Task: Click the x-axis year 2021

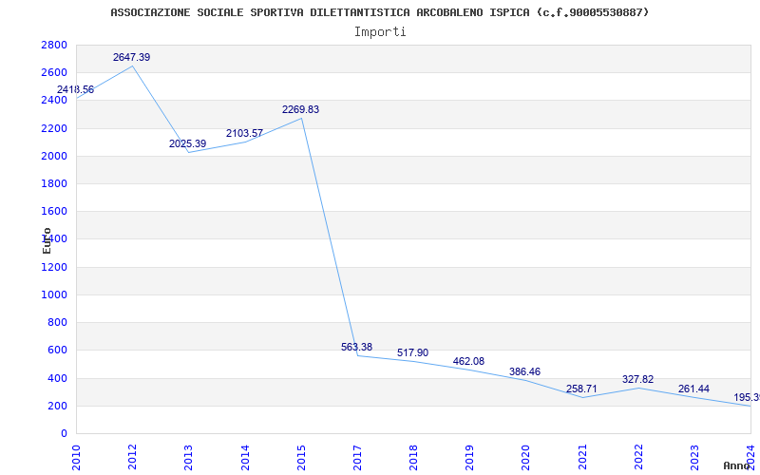Action: click(x=582, y=457)
